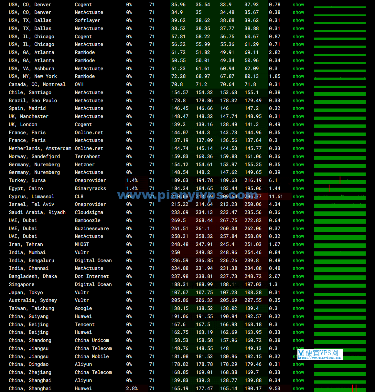375x392 pixels.
Task: Select the 80.13 New York worst value
Action: coord(252,76)
